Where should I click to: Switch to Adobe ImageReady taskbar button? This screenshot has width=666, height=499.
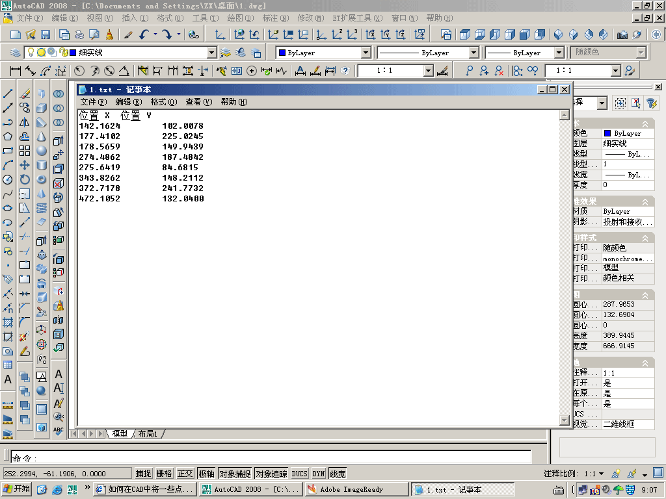357,489
